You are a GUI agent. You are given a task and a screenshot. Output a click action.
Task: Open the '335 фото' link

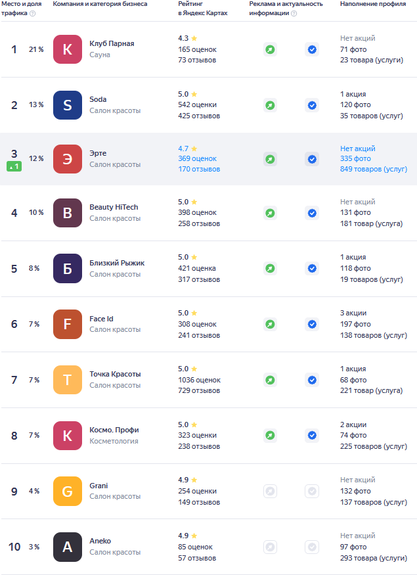(x=355, y=158)
